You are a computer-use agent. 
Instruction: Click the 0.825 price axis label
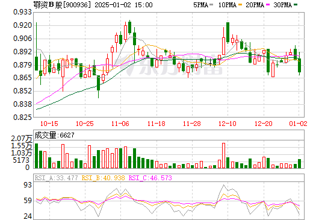point(22,117)
